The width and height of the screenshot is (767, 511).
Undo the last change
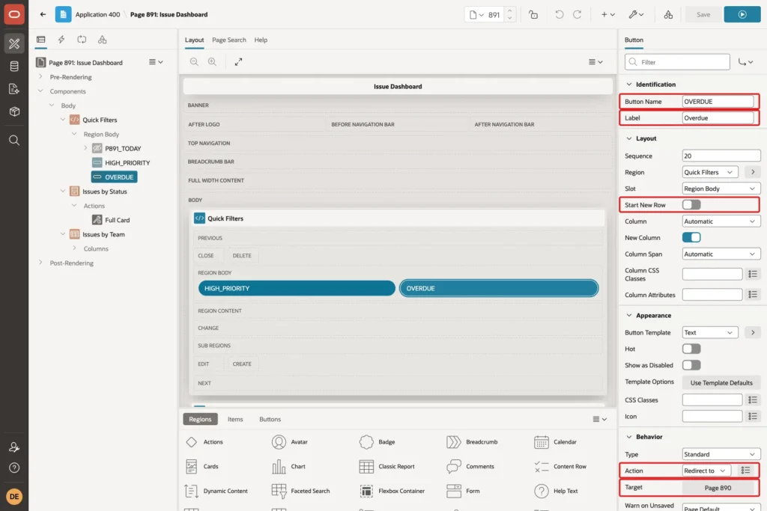tap(559, 15)
